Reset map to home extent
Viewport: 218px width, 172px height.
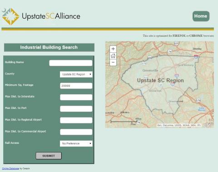[x=113, y=56]
